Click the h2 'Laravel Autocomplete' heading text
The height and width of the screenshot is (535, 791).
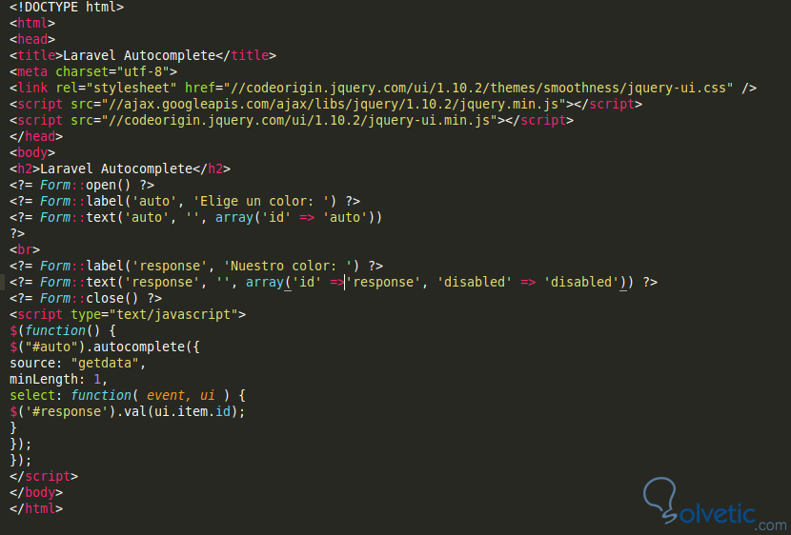tap(116, 168)
